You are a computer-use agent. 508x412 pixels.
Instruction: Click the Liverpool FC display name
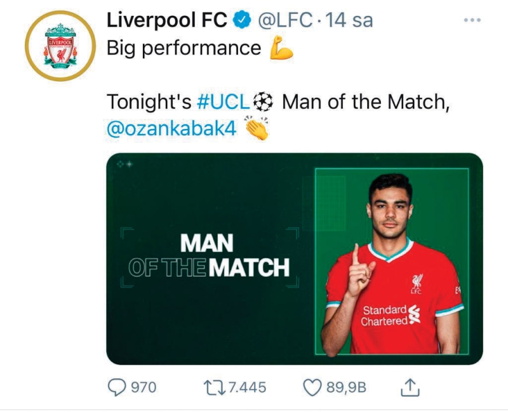(x=167, y=21)
